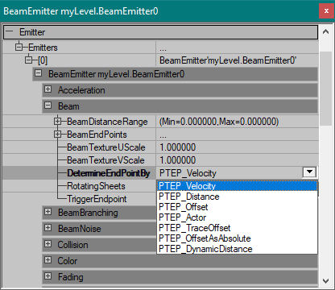The height and width of the screenshot is (290, 335).
Task: Collapse the BeamEmitter myLevel.BeamEmitter0 section
Action: [x=39, y=73]
